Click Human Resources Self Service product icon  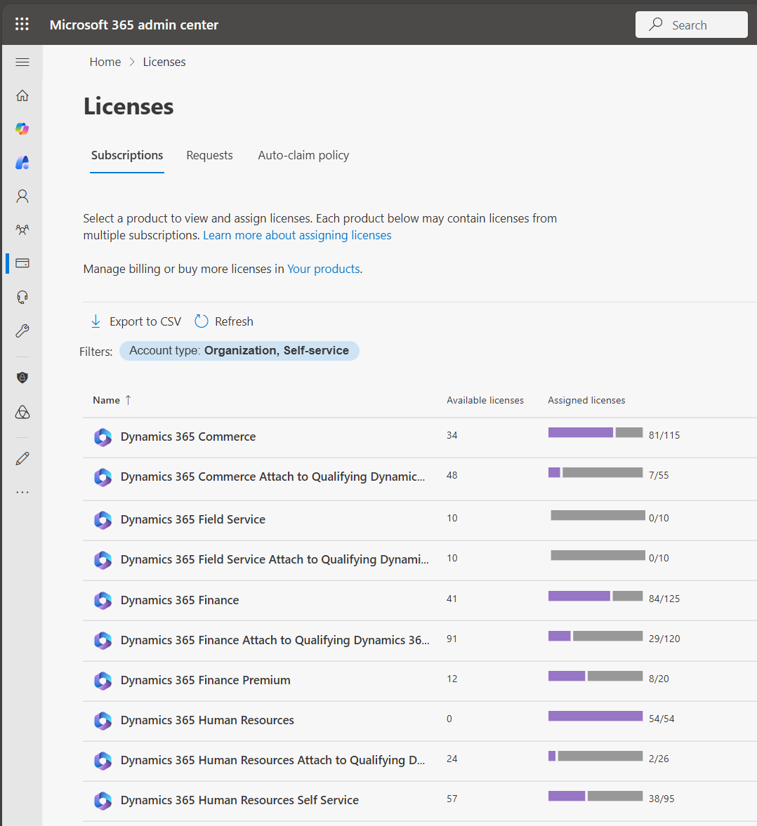[103, 801]
